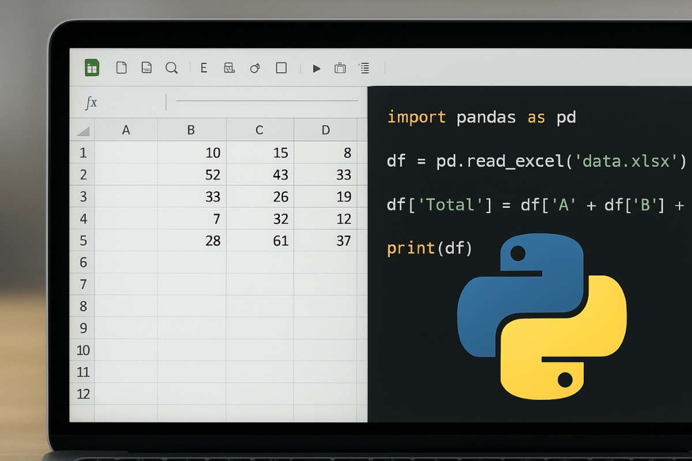
Task: Select the E formatting tool
Action: (x=203, y=67)
